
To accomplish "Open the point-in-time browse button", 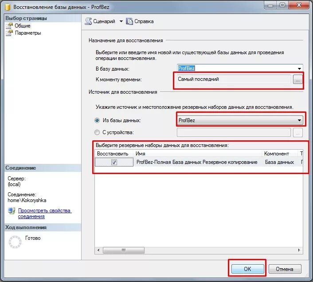I will [297, 79].
